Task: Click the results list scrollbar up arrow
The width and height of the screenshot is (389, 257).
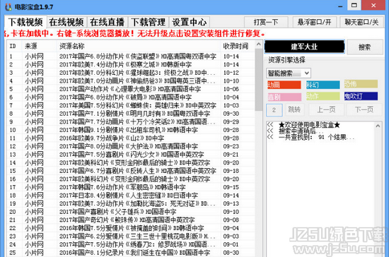Action: tap(258, 44)
